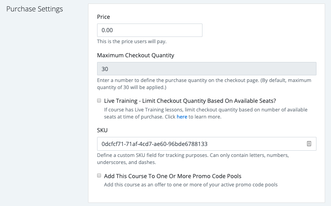Click the Maximum Checkout Quantity field showing 30
The height and width of the screenshot is (206, 331).
click(x=207, y=69)
